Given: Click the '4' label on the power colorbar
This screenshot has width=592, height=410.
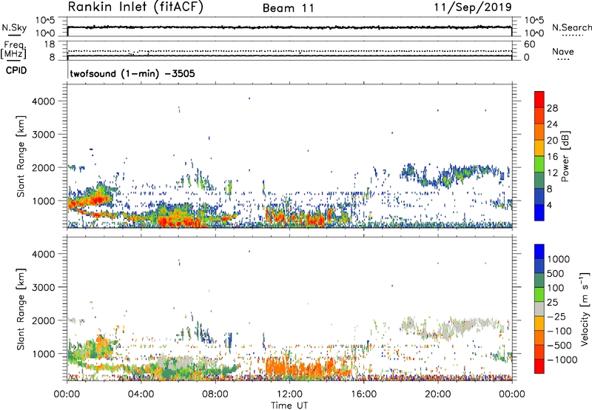Looking at the screenshot, I should click(550, 206).
